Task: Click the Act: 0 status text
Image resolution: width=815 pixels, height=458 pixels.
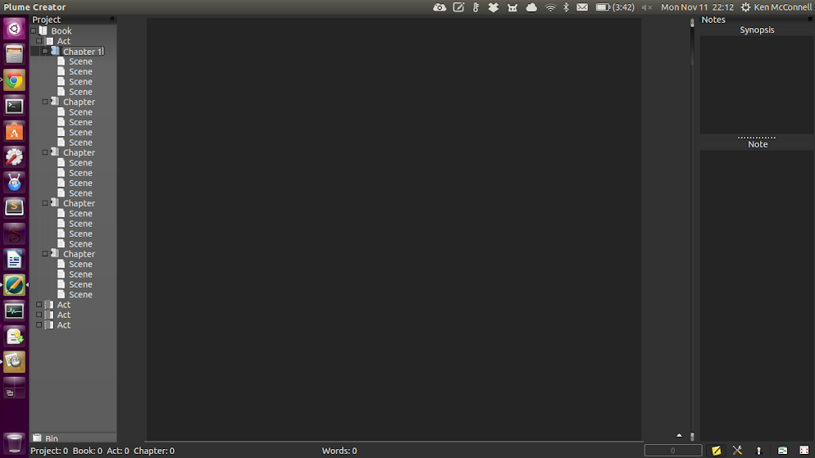Action: tap(117, 451)
